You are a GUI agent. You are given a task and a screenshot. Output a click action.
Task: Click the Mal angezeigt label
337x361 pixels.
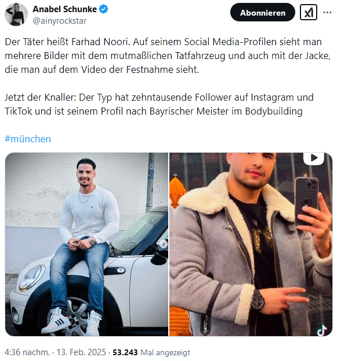165,352
